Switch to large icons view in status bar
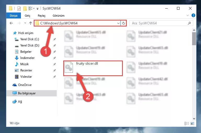 (x=192, y=123)
